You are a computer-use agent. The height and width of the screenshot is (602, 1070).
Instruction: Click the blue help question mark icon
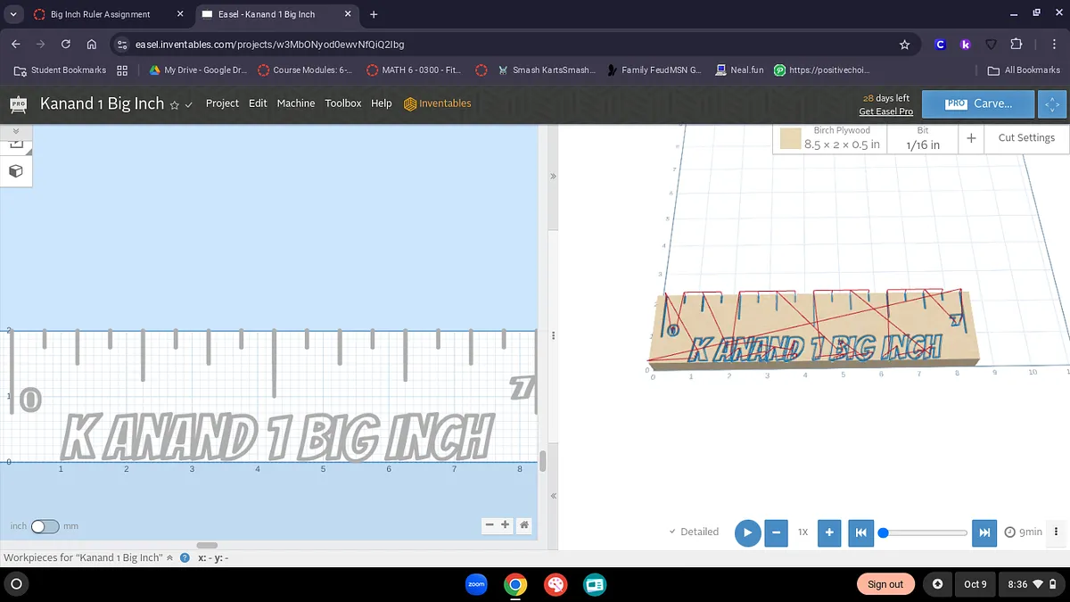coord(185,557)
